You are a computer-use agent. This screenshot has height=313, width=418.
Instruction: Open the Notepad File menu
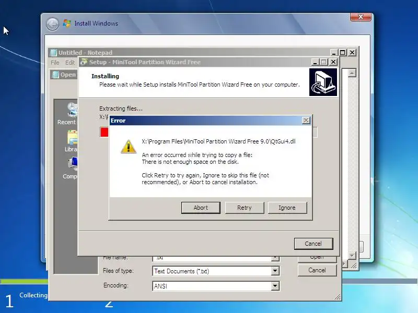point(55,63)
